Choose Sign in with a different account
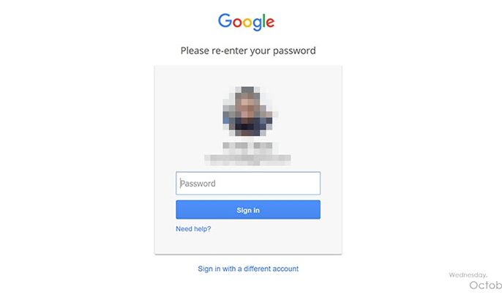Screen dimensions: 502x295 coord(248,269)
